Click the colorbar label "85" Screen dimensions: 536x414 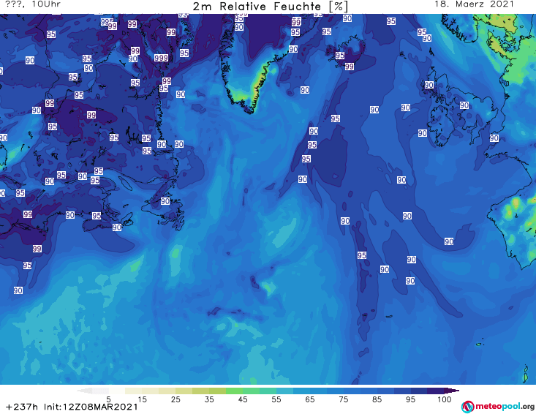pyautogui.click(x=377, y=399)
